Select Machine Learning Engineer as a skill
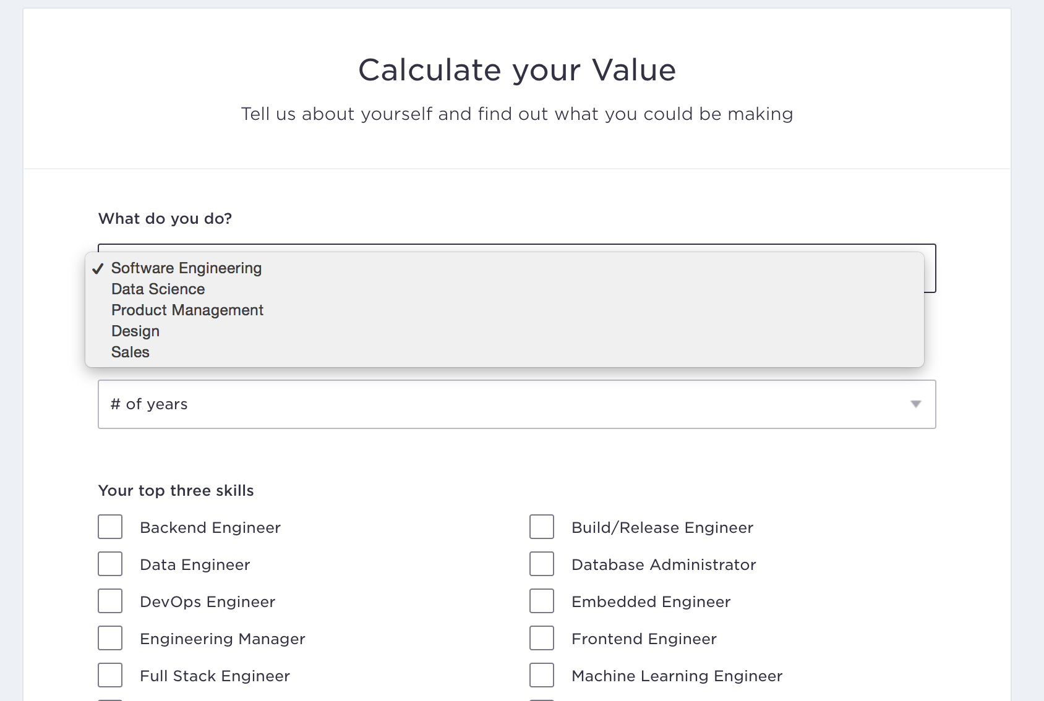 541,675
